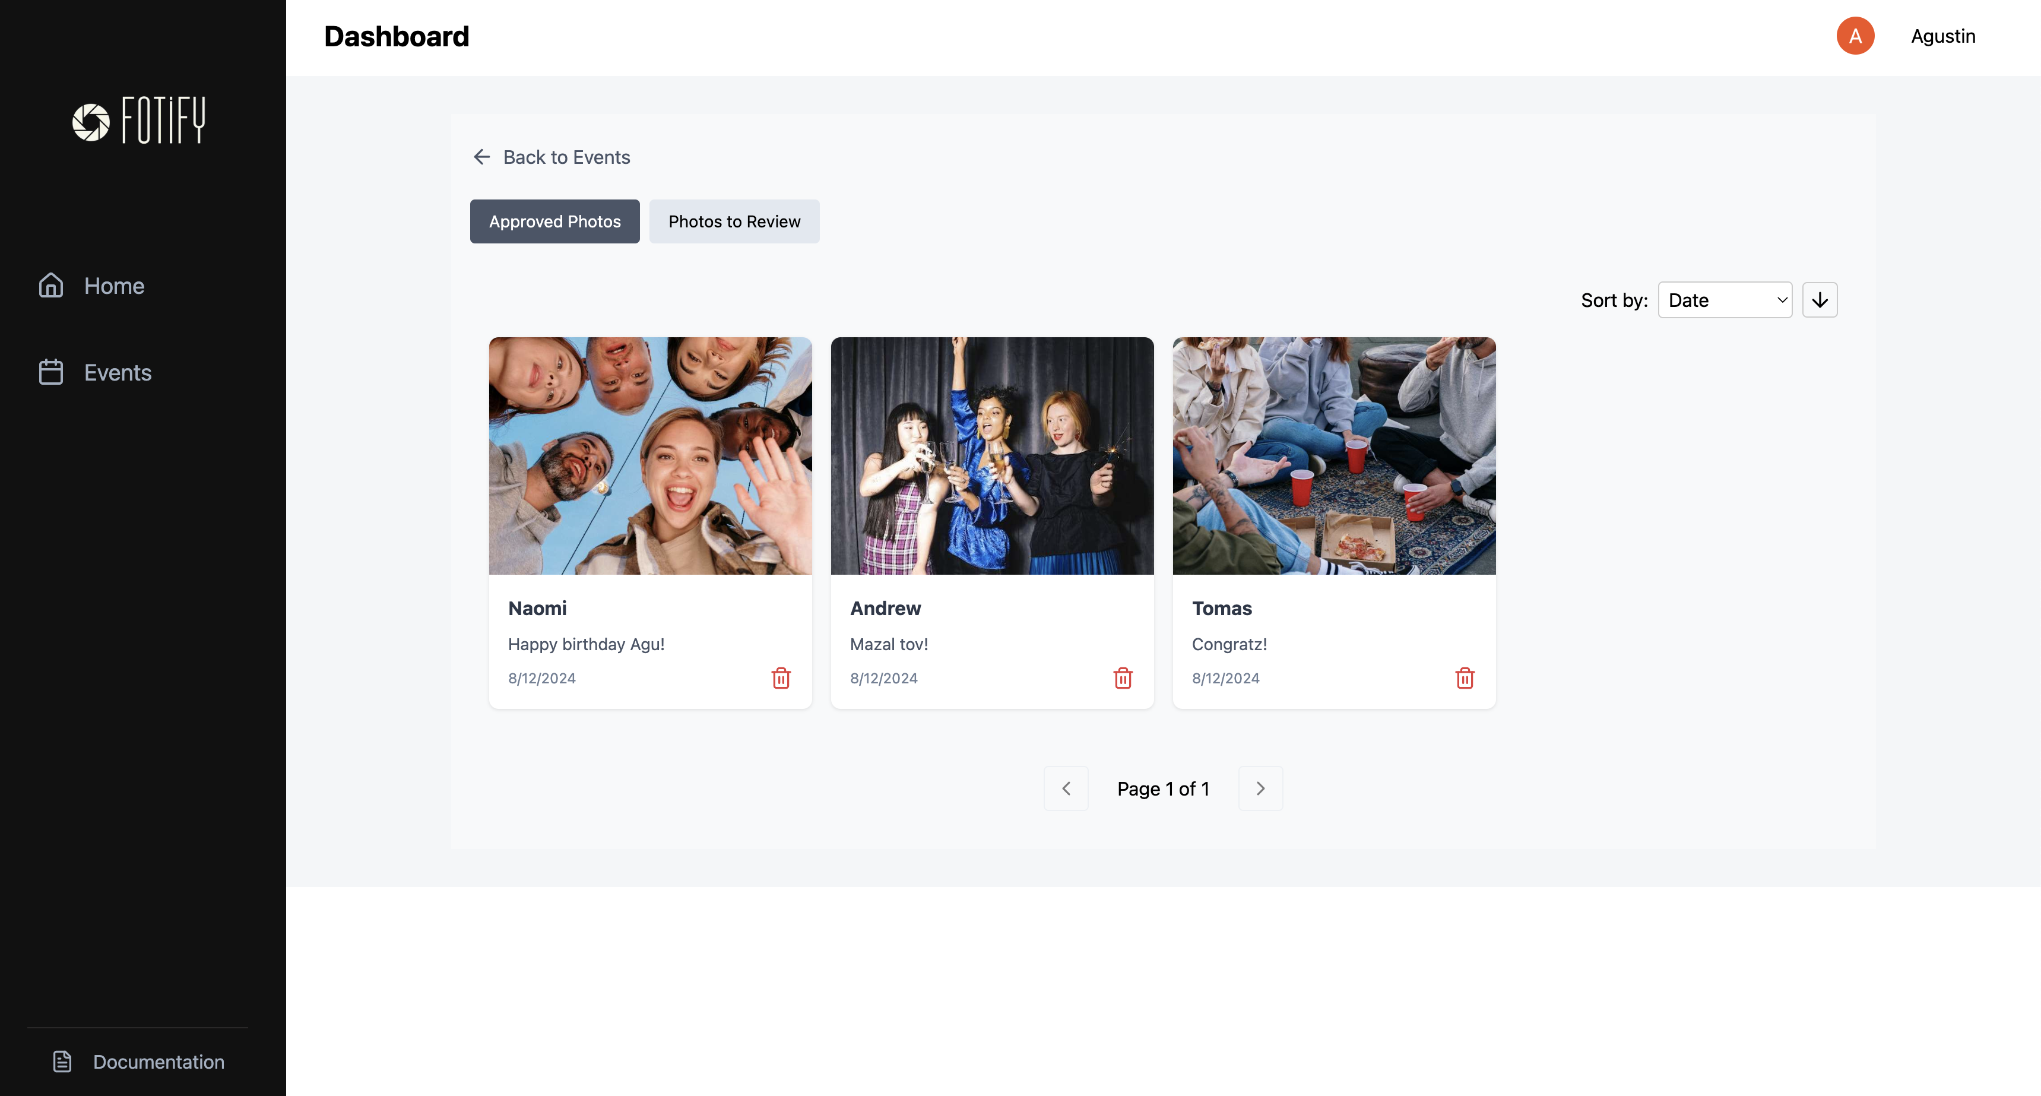Click the Documentation file icon
Image resolution: width=2041 pixels, height=1096 pixels.
click(62, 1061)
